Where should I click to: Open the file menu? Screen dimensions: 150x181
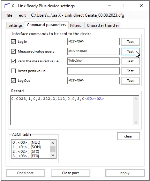[9, 15]
